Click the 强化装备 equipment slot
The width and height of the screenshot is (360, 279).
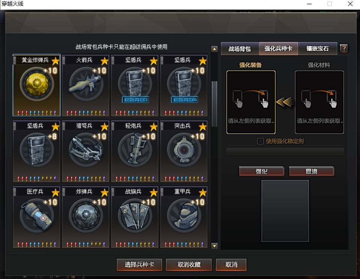251,102
